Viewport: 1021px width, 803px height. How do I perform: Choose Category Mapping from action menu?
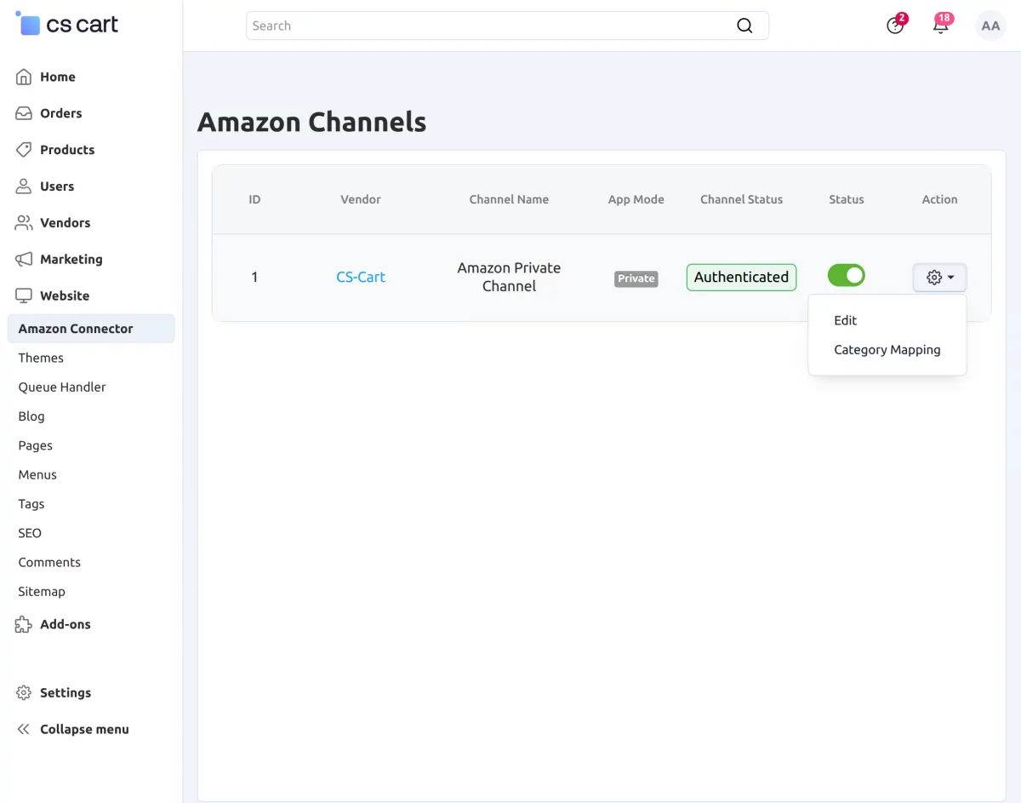(887, 350)
